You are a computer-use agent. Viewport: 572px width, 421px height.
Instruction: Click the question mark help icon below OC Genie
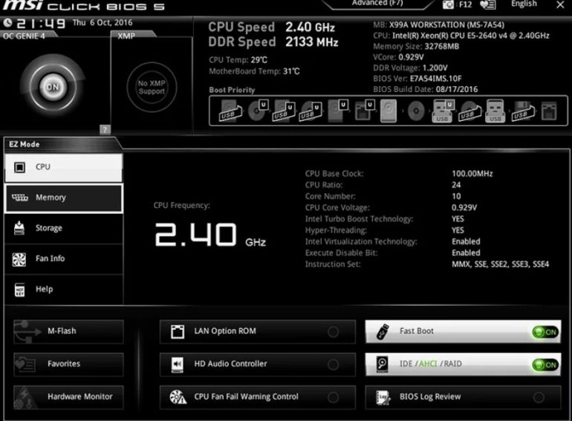click(105, 129)
